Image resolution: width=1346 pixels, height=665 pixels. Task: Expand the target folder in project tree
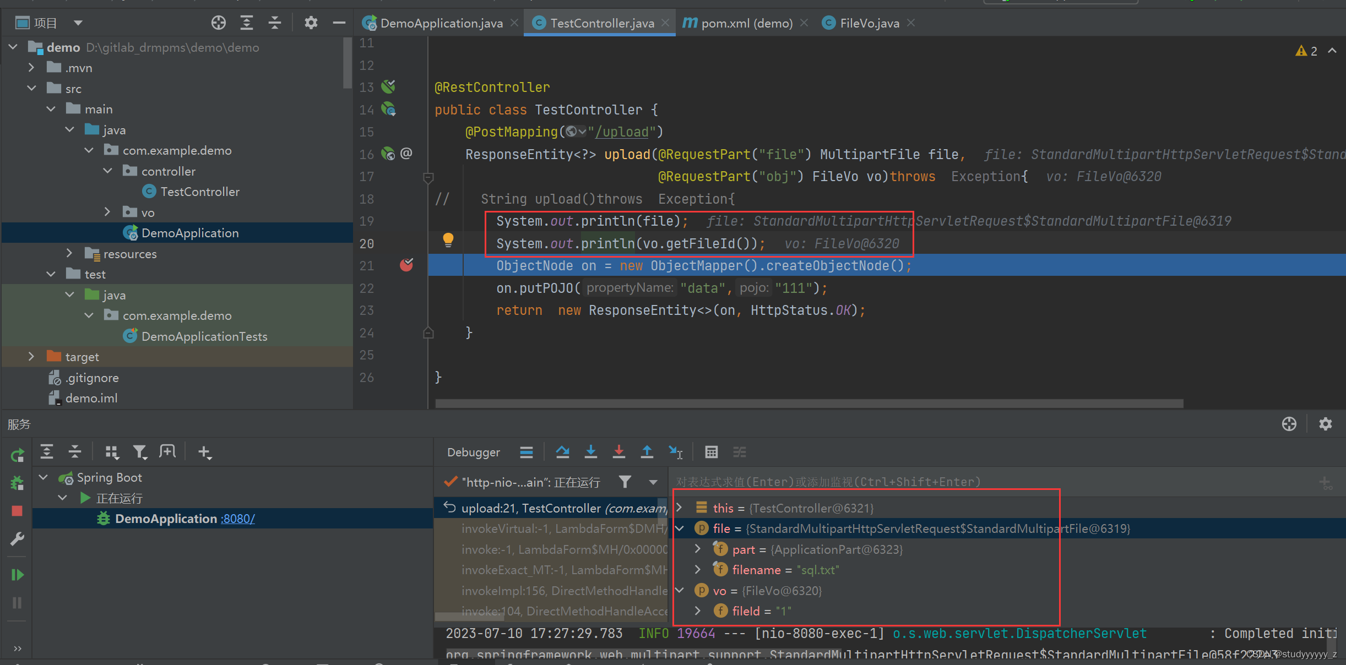tap(31, 357)
